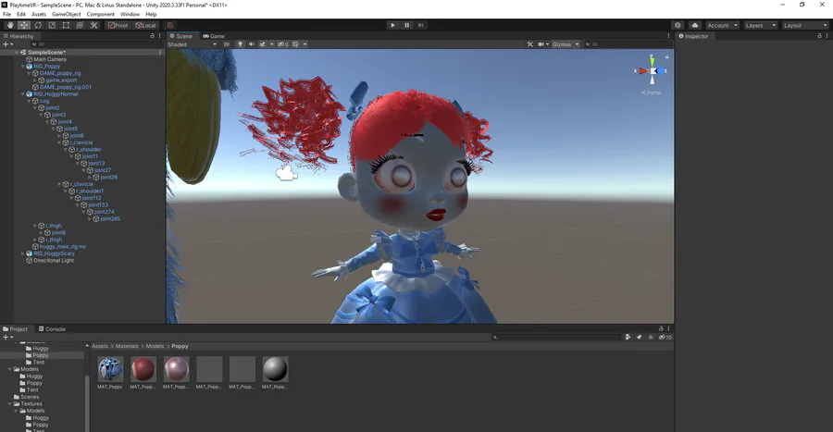Viewport: 833px width, 432px height.
Task: Select the Move tool
Action: [x=24, y=25]
